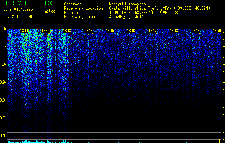Click the 0.8 kHz frequency axis label
The width and height of the screenshot is (225, 143).
tap(3, 100)
